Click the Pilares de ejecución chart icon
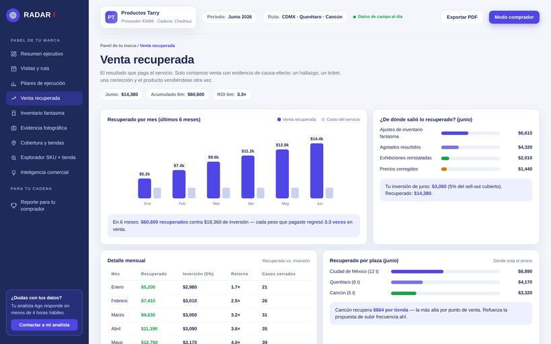 [x=13, y=83]
